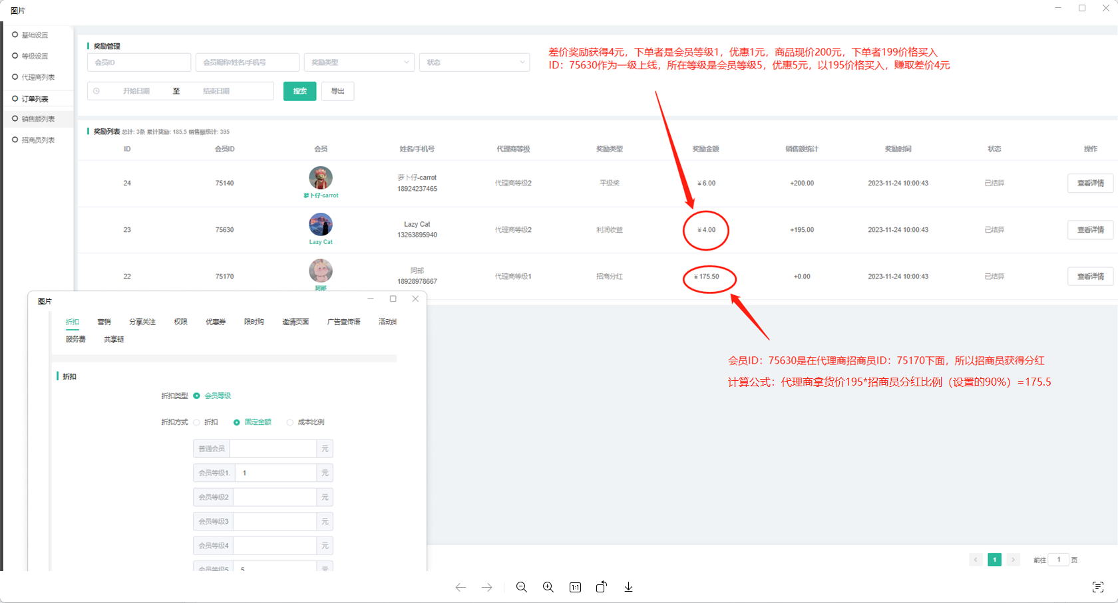Screen dimensions: 1118x603
Task: Open the 状态 status dropdown
Action: coord(474,62)
